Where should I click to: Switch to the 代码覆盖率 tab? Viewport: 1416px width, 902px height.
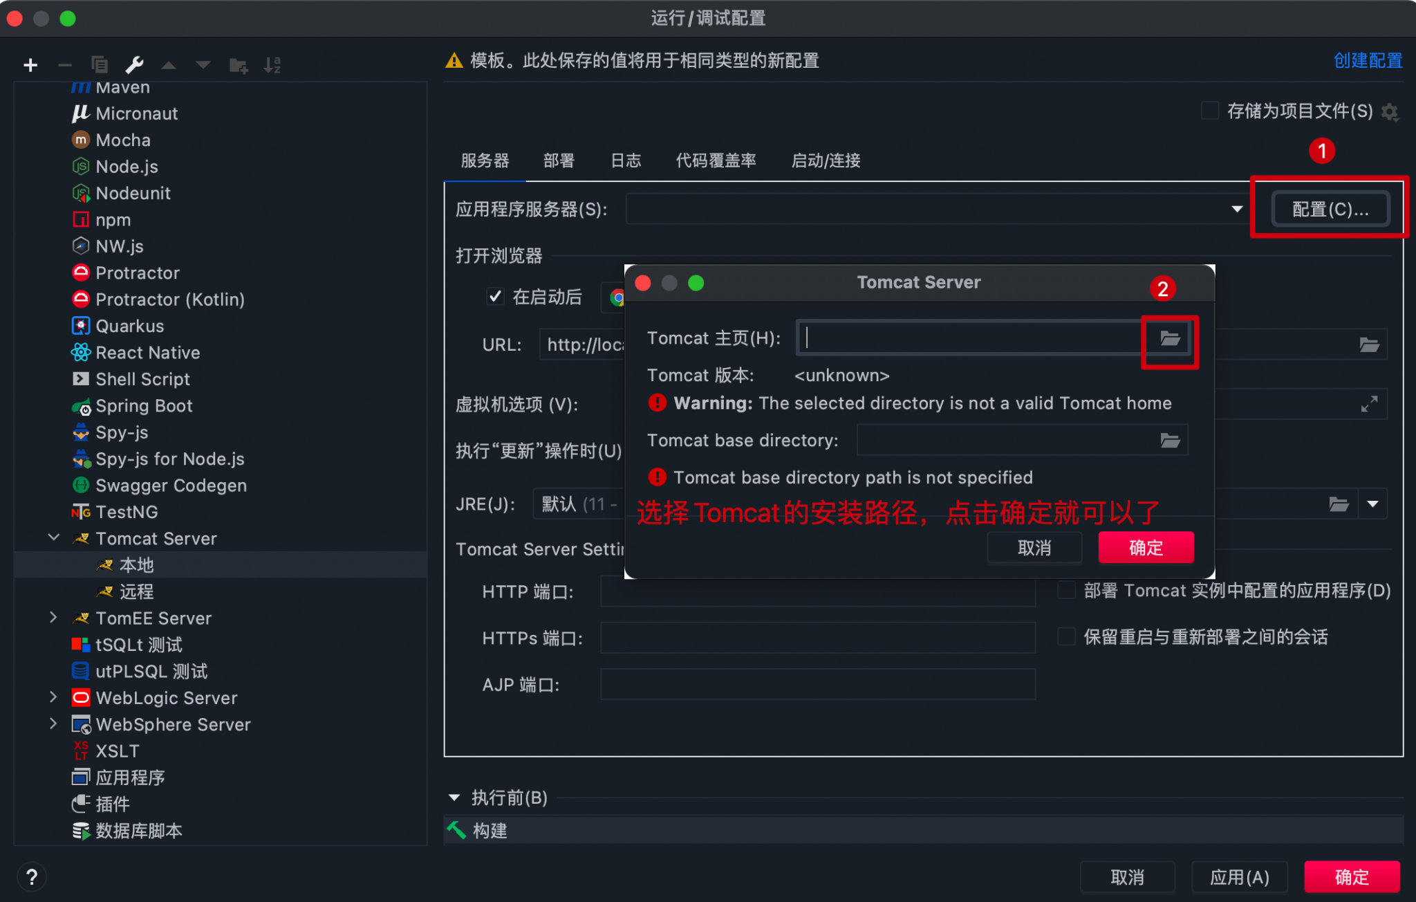tap(716, 160)
